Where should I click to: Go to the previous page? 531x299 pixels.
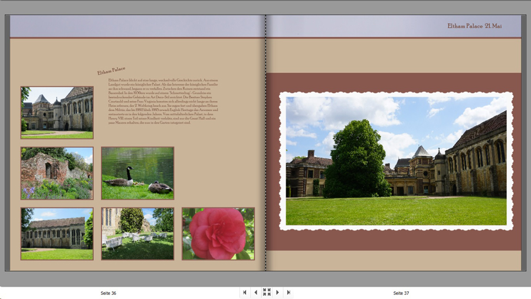click(255, 292)
